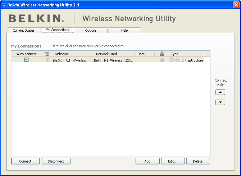The image size is (241, 176).
Task: Open Edit... for the selected connection
Action: 173,161
